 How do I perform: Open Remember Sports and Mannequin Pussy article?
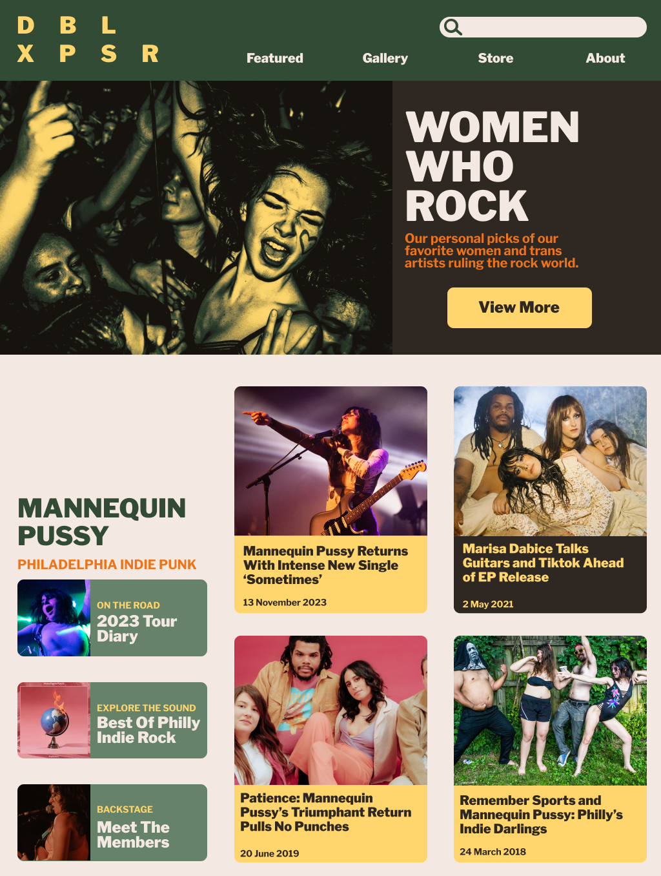coord(541,815)
